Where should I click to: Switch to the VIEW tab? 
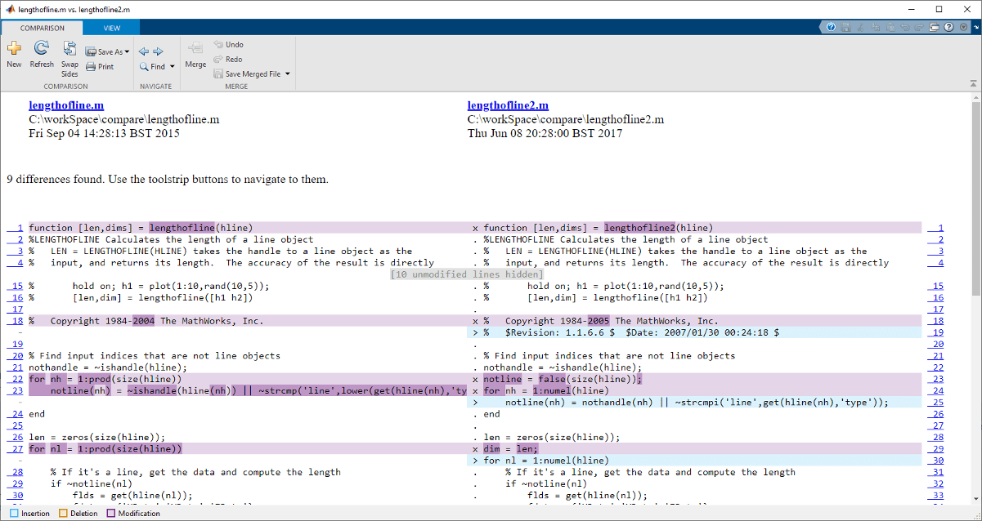(112, 28)
